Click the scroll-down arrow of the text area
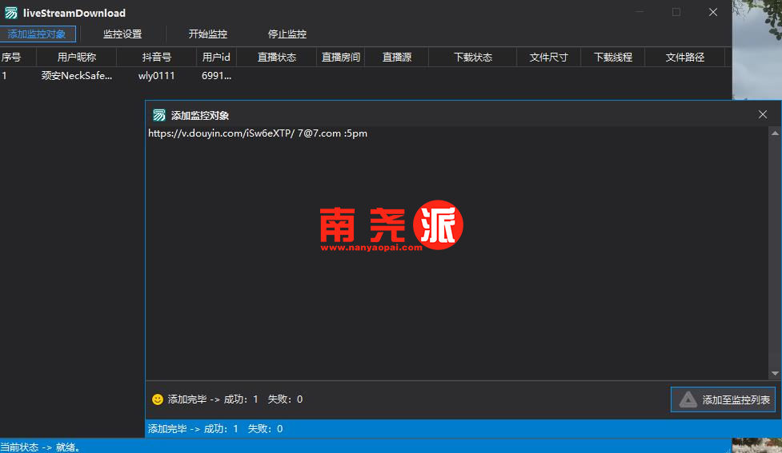782x453 pixels. [775, 373]
